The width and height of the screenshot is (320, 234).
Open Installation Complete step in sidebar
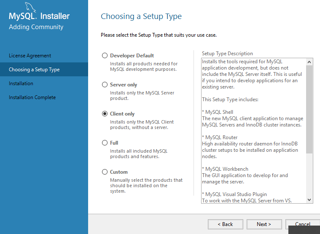coord(32,97)
